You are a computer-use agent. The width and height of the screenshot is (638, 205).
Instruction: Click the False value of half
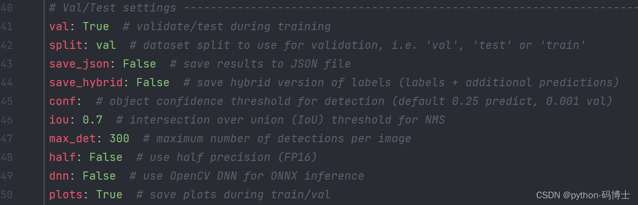point(106,158)
